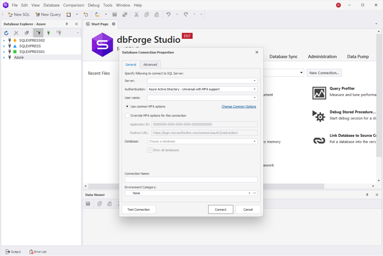Refresh the Database Explorer tree
383x256 pixels.
6,33
